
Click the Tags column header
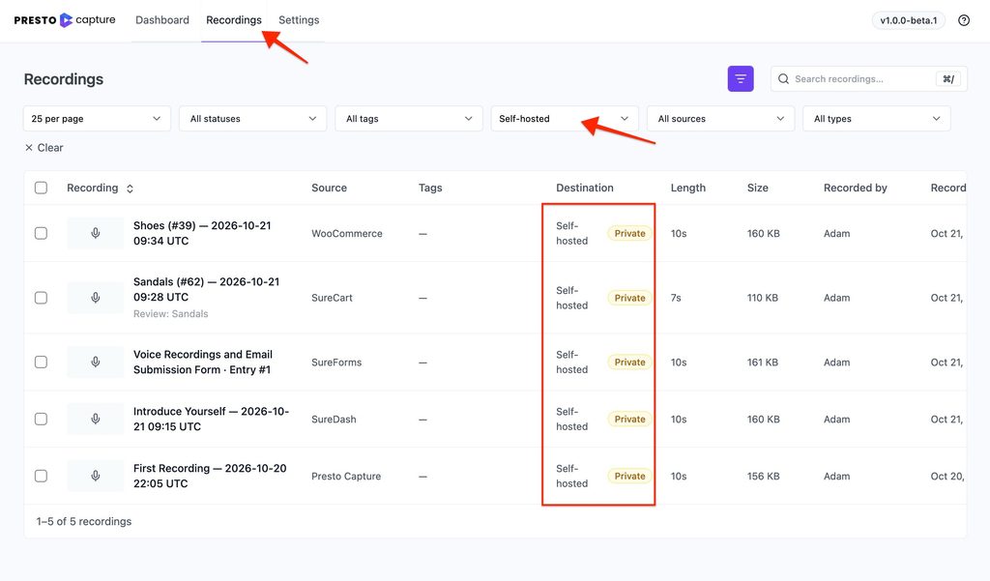[x=430, y=188]
